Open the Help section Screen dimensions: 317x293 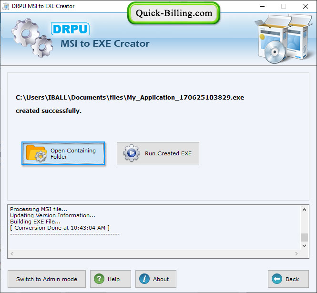111,279
